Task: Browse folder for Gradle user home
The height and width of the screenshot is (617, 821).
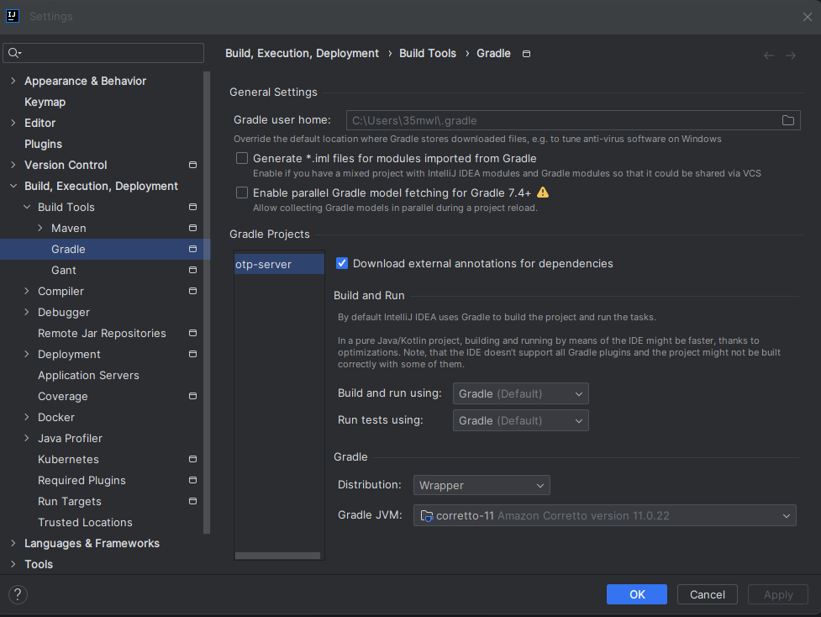Action: coord(787,120)
